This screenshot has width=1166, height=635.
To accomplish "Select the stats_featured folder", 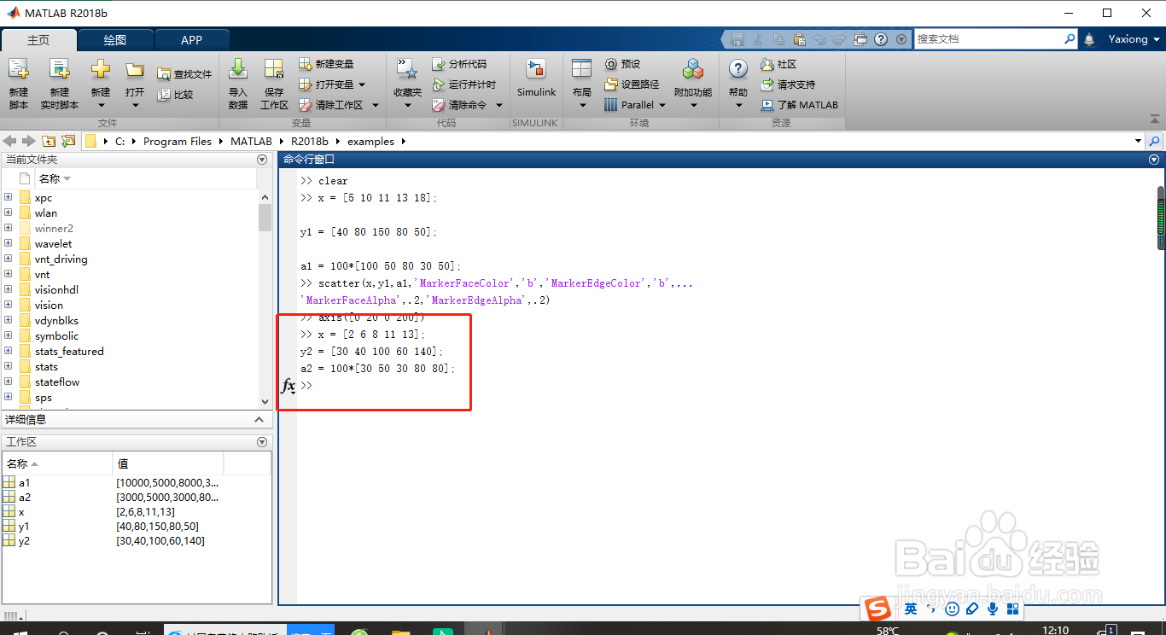I will [x=68, y=351].
